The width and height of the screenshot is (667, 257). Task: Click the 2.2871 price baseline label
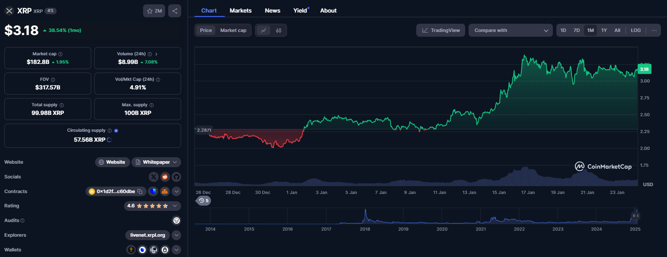point(204,130)
